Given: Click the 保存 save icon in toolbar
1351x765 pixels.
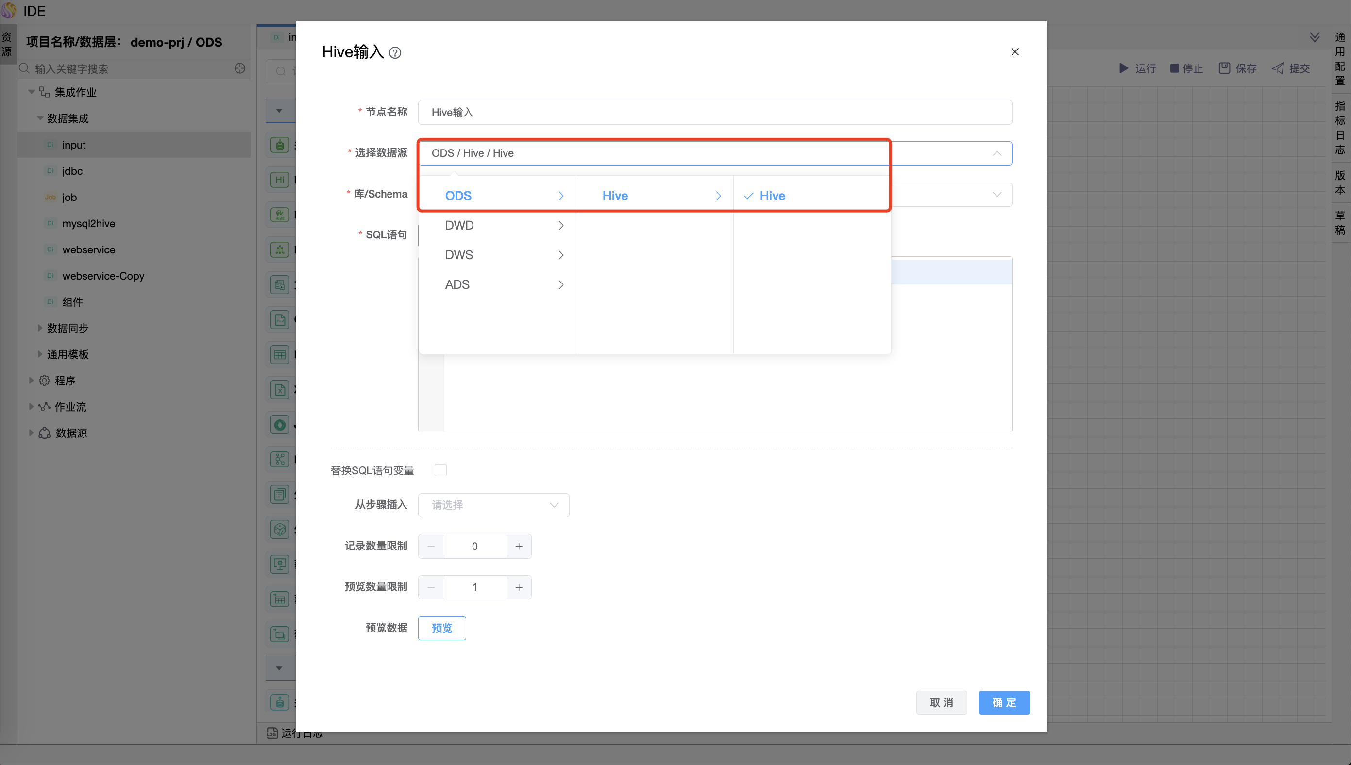Looking at the screenshot, I should coord(1224,68).
